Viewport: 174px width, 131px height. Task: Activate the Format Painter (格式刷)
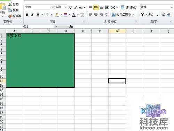coord(15,16)
